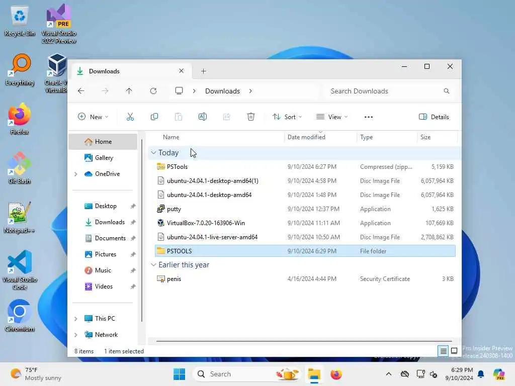Refresh the Downloads folder view
The height and width of the screenshot is (386, 515).
click(x=153, y=91)
